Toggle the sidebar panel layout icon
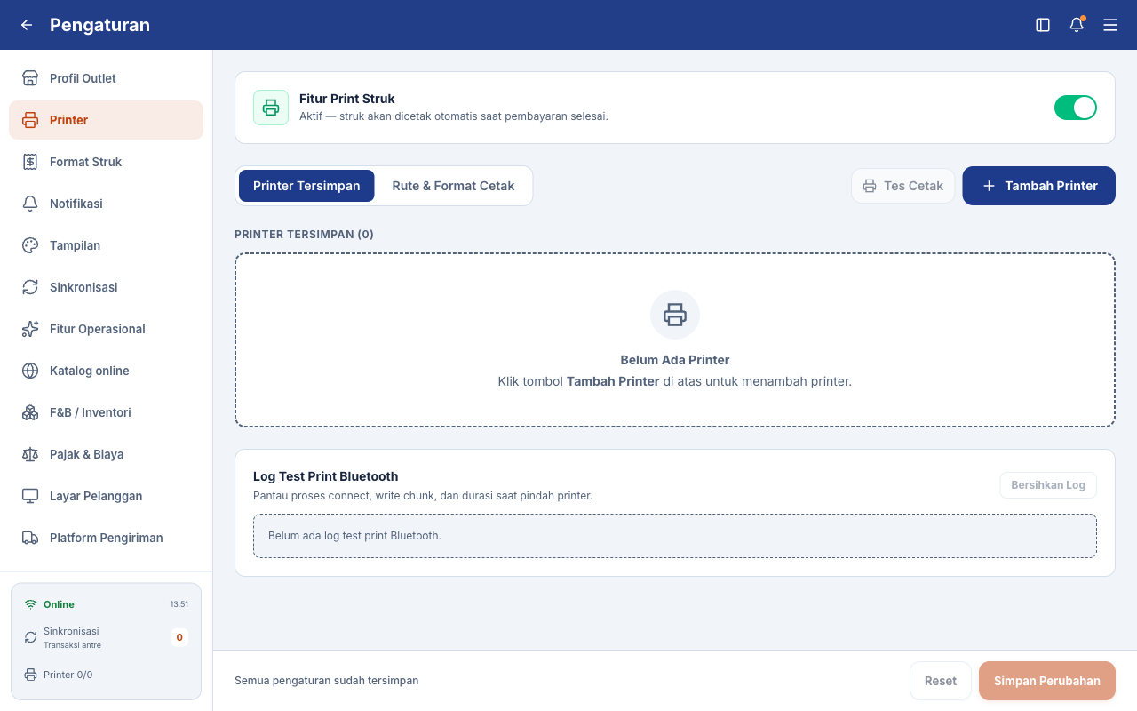This screenshot has height=711, width=1137. (1043, 25)
